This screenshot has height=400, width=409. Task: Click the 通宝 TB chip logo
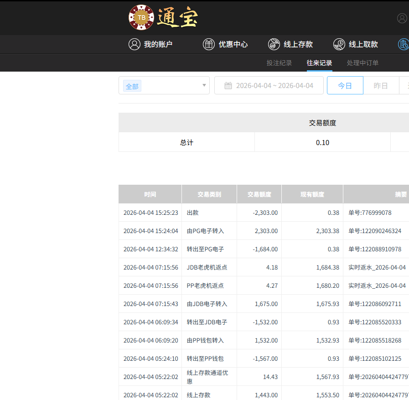(x=142, y=18)
